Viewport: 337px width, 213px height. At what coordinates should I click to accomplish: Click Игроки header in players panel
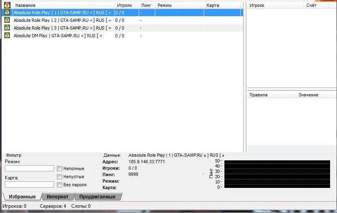click(275, 5)
